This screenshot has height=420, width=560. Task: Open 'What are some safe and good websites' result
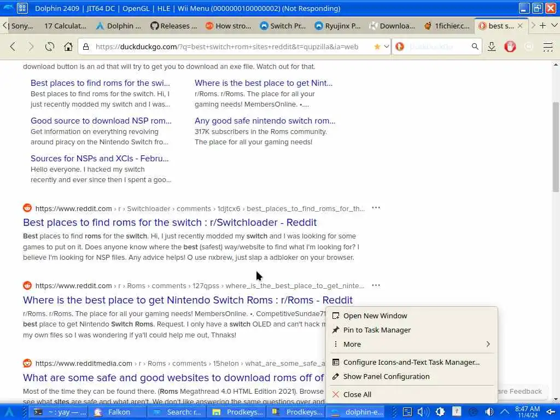pyautogui.click(x=173, y=377)
